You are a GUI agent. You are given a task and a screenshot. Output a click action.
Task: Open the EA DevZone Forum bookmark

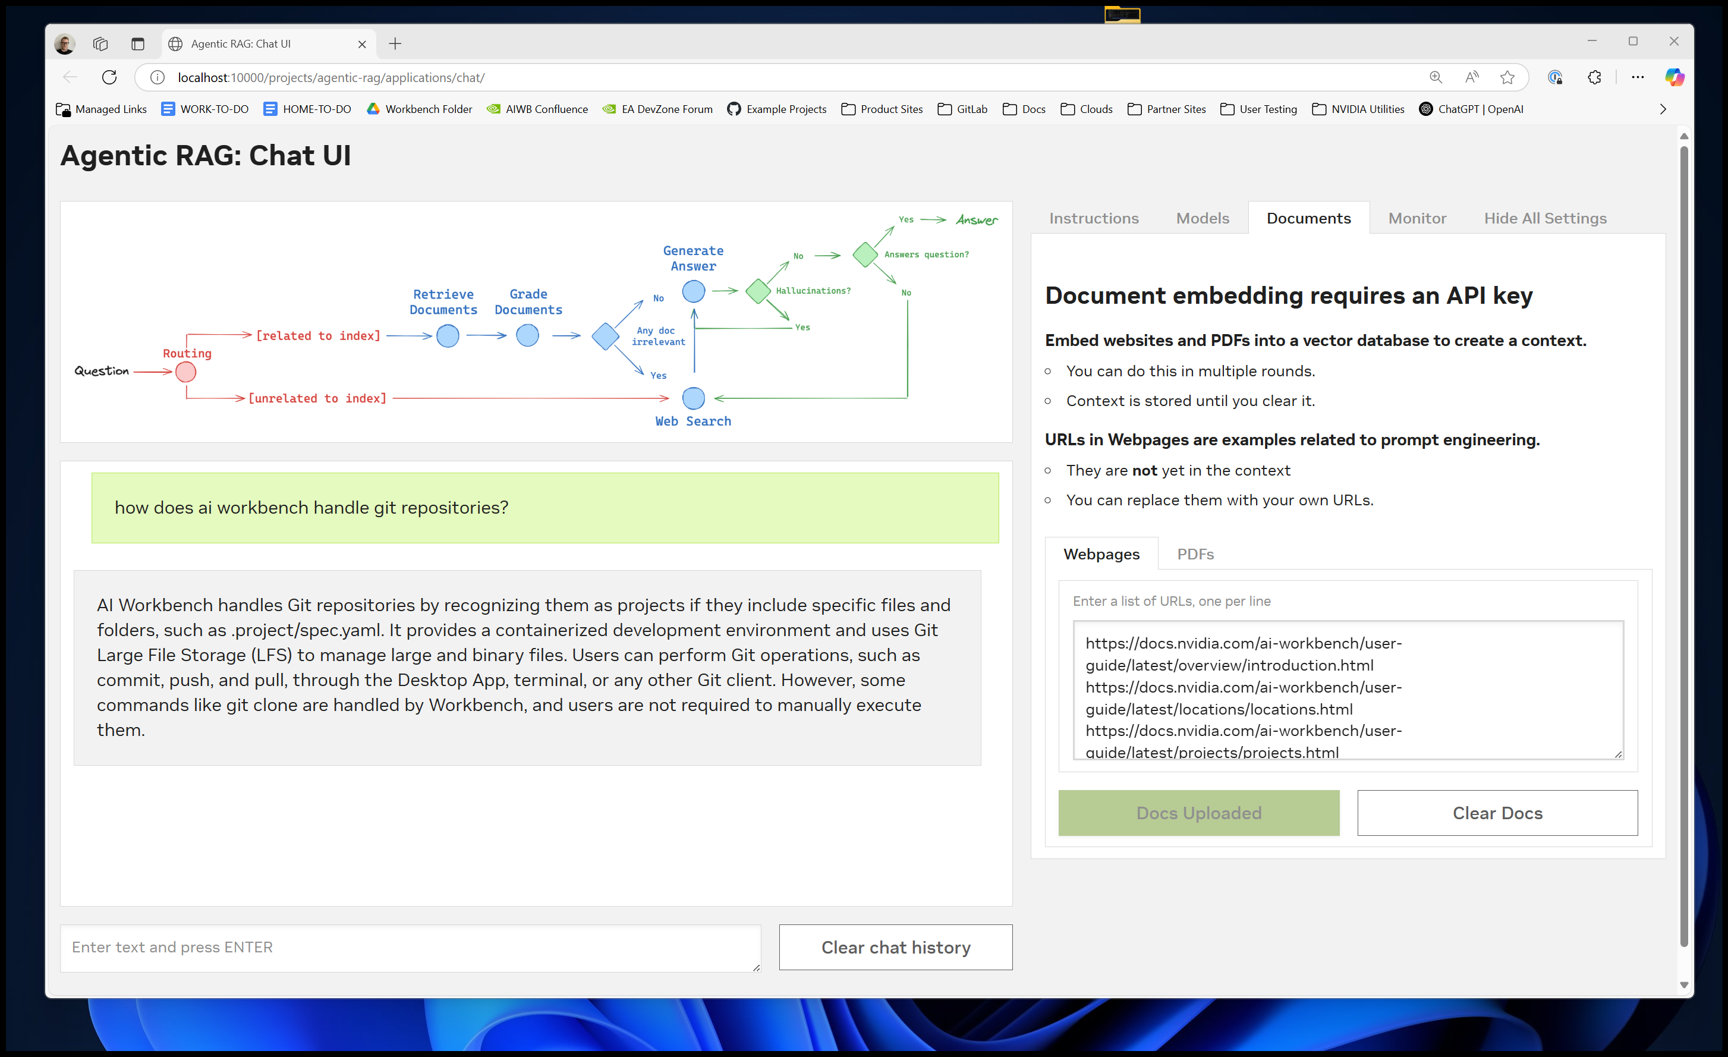(x=658, y=109)
